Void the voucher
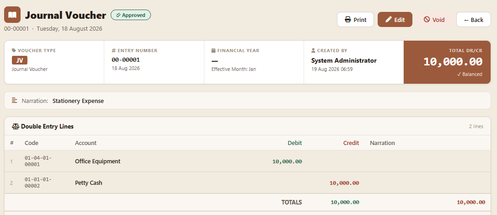The height and width of the screenshot is (215, 497). coord(434,20)
